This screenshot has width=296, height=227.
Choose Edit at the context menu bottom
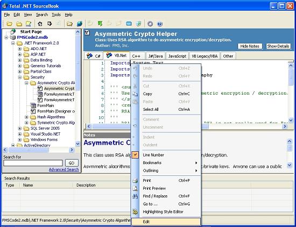[166, 222]
